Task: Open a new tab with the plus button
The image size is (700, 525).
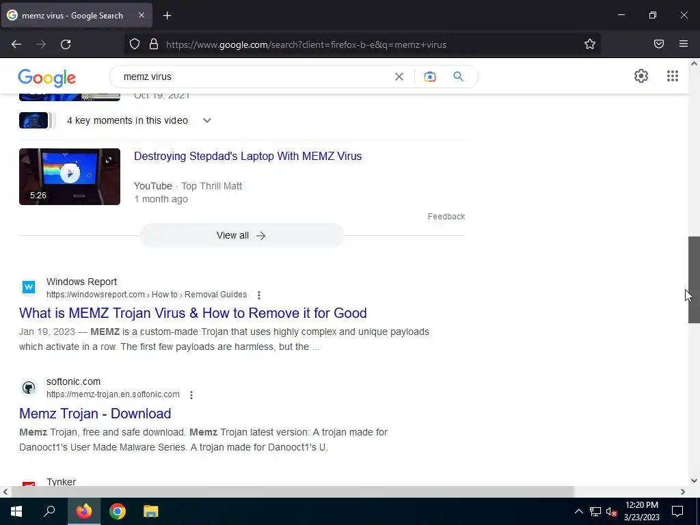Action: (x=167, y=16)
